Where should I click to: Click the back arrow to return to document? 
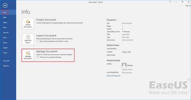coord(5,5)
